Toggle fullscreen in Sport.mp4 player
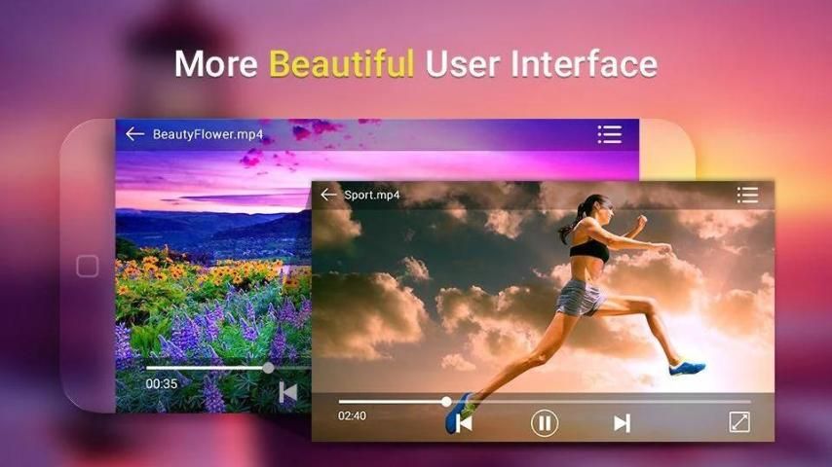 coord(739,422)
